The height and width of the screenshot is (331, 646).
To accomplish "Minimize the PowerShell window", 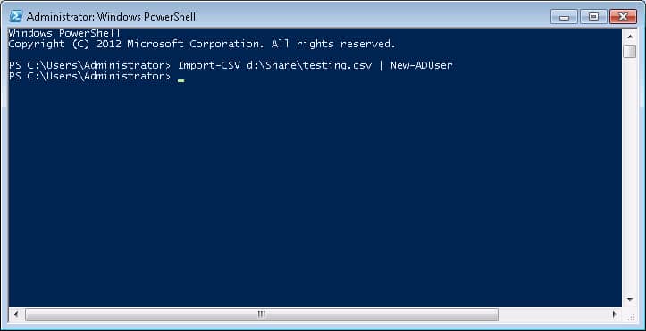I will point(564,17).
